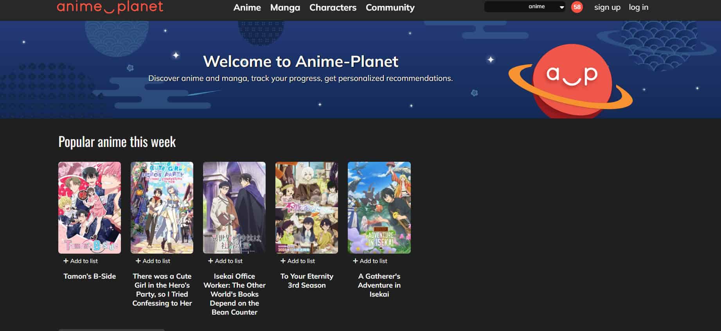
Task: Open the Anime menu
Action: tap(247, 7)
